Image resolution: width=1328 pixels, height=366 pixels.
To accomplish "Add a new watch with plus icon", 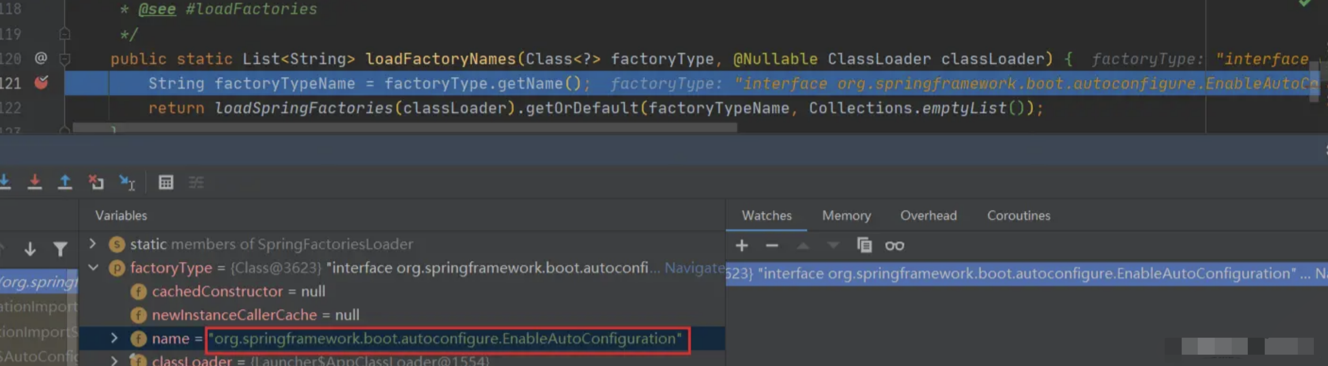I will [741, 245].
